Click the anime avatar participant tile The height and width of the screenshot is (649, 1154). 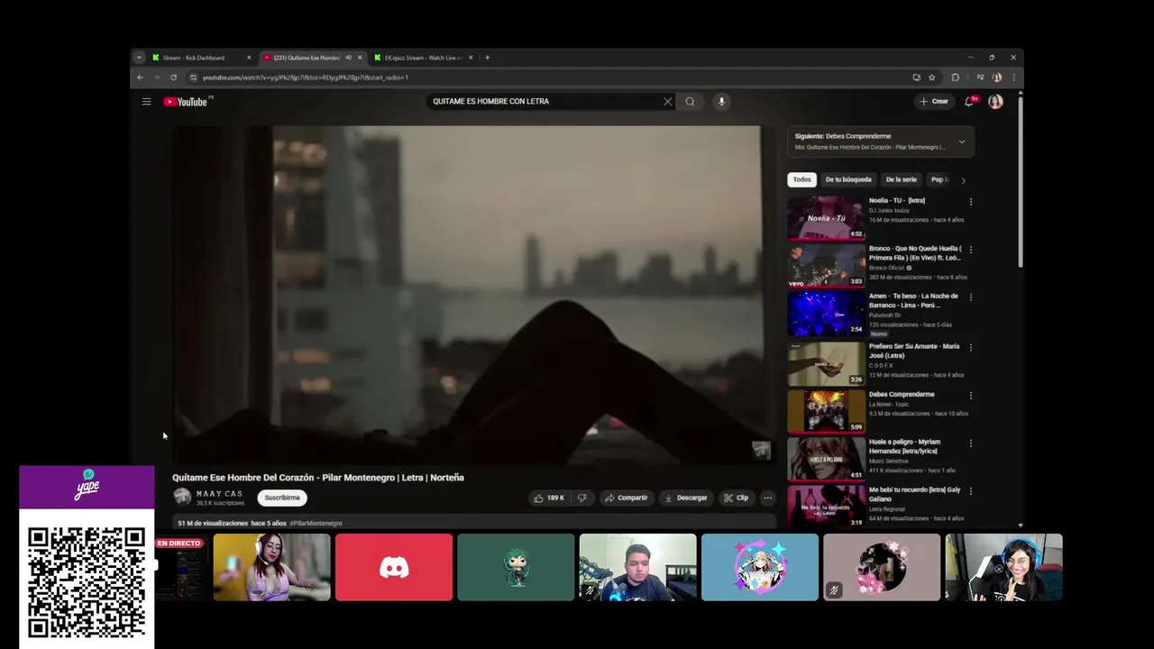760,567
